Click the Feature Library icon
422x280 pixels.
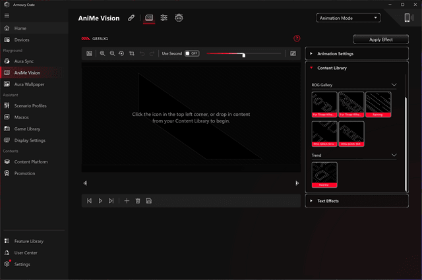coord(7,241)
